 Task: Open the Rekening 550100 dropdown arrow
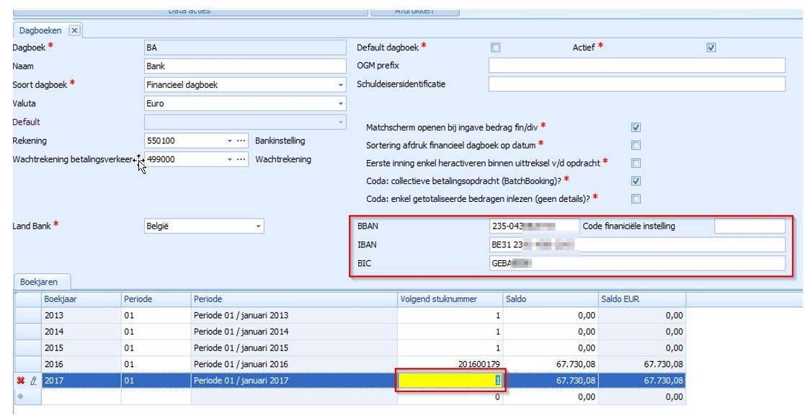point(230,141)
